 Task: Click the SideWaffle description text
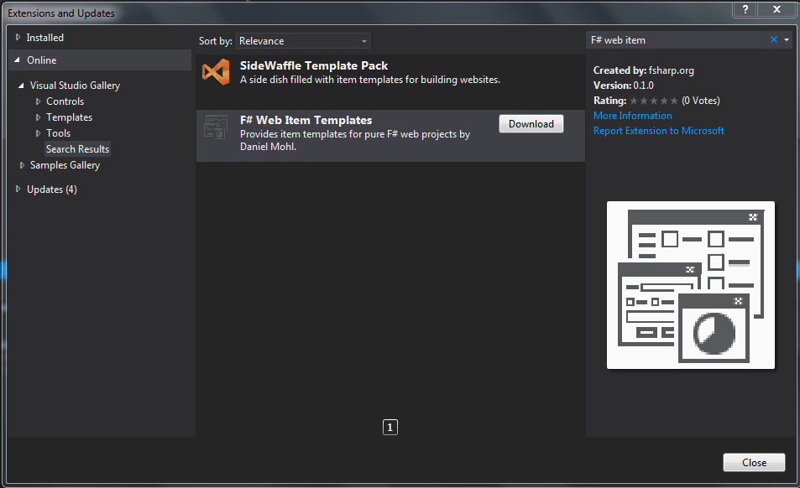(370, 80)
